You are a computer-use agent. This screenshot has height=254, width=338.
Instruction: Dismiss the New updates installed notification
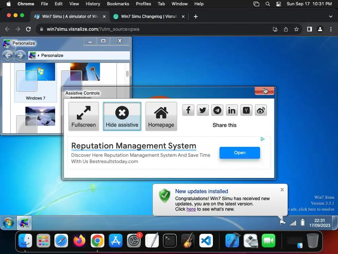point(282,190)
